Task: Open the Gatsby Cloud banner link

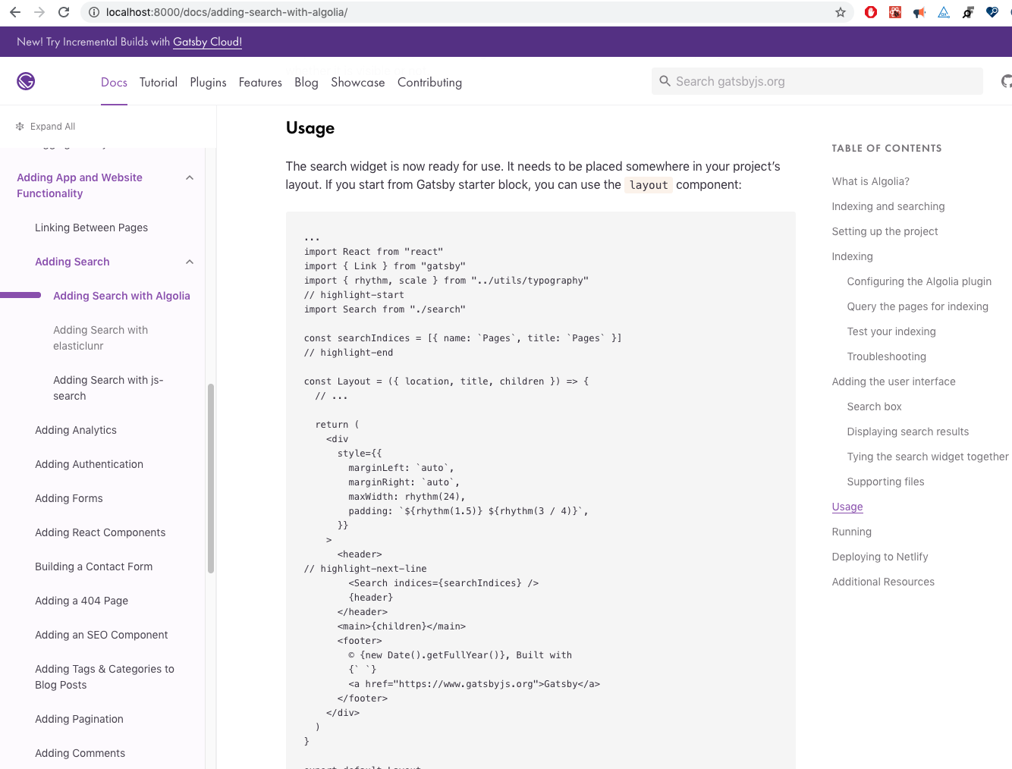Action: [x=207, y=42]
